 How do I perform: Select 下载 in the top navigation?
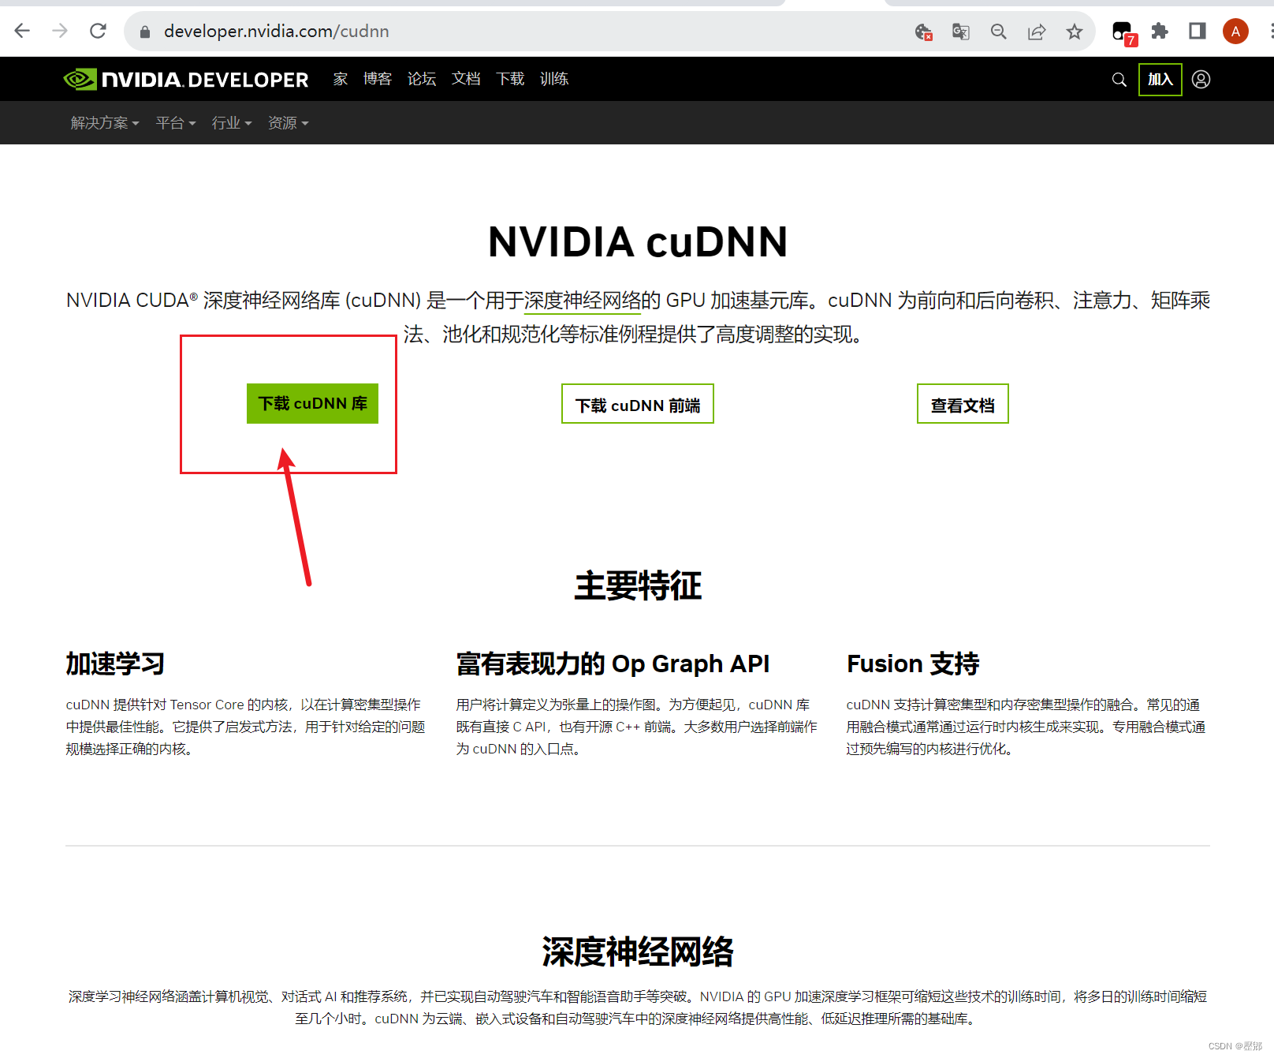[x=509, y=79]
